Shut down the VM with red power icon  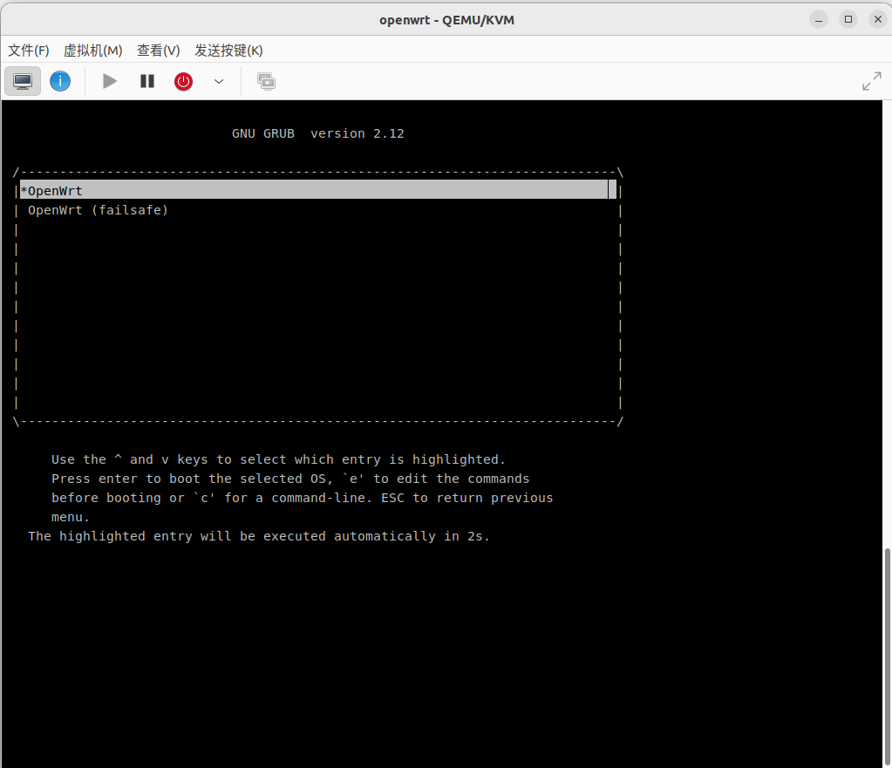pyautogui.click(x=183, y=81)
